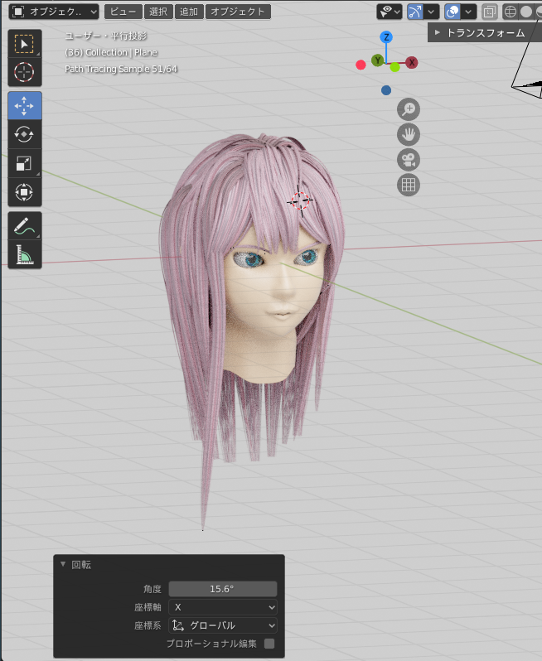Open the 選択 menu

[158, 12]
